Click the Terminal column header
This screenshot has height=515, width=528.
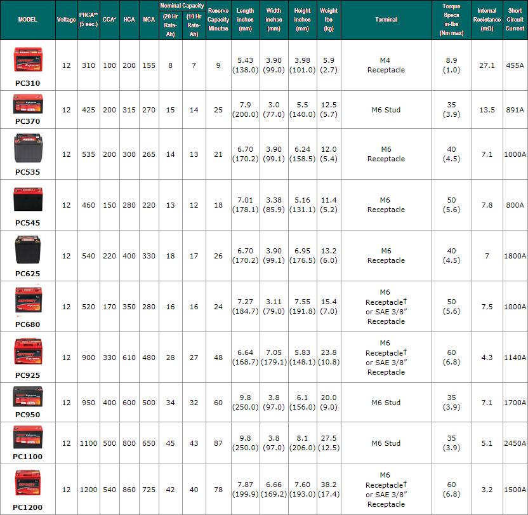pyautogui.click(x=386, y=20)
